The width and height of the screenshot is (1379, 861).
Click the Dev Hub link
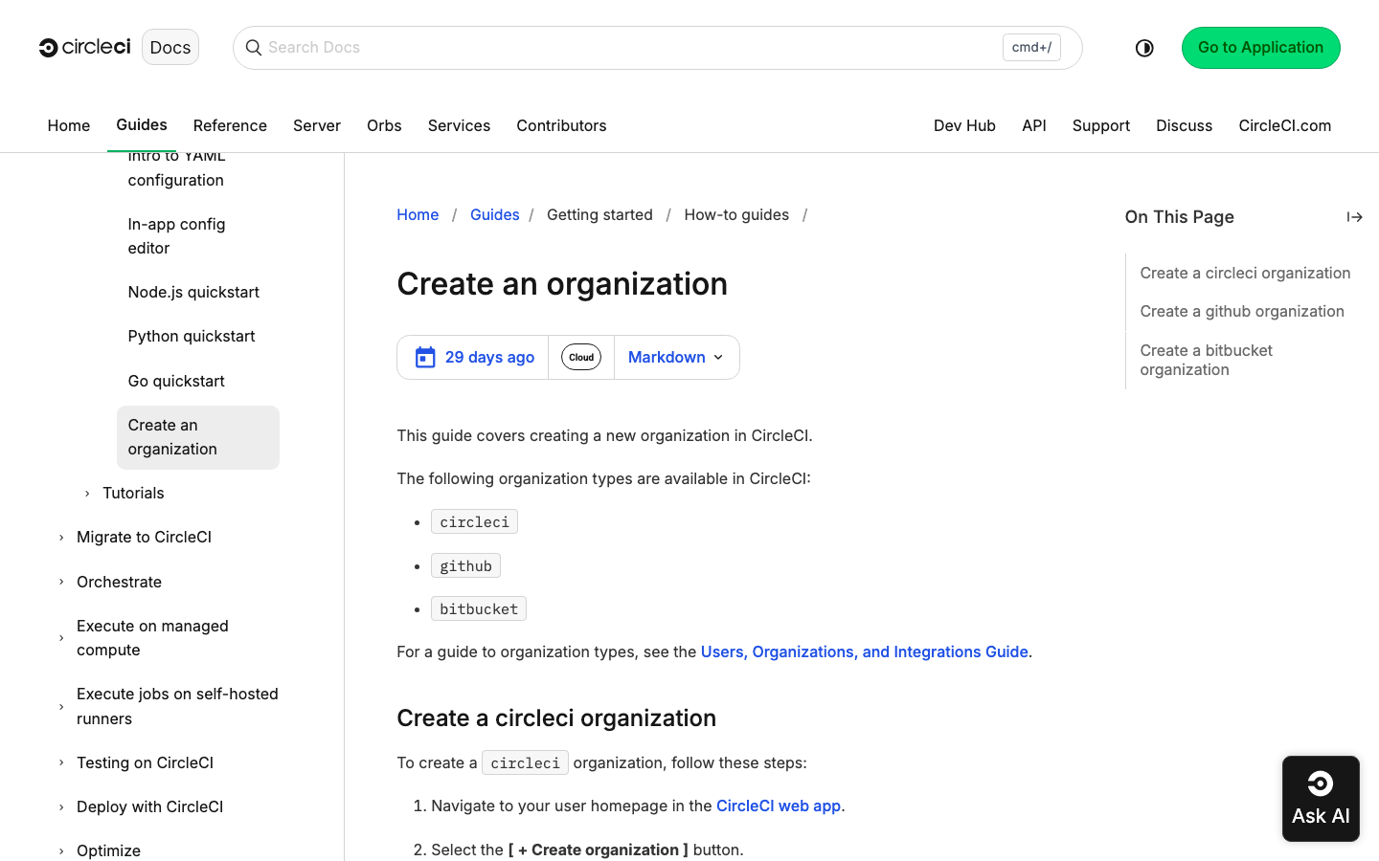(964, 125)
